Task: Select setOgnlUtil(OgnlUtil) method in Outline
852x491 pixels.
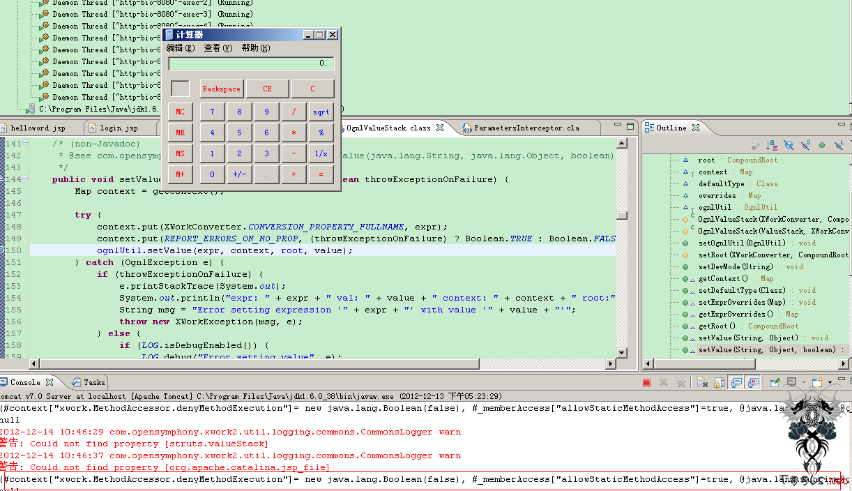Action: pyautogui.click(x=757, y=243)
